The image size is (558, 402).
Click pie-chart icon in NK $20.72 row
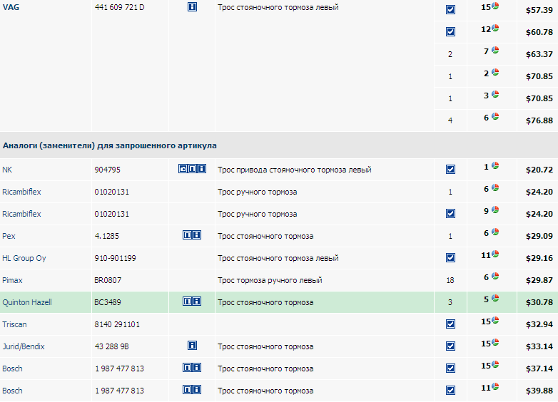[x=495, y=165]
